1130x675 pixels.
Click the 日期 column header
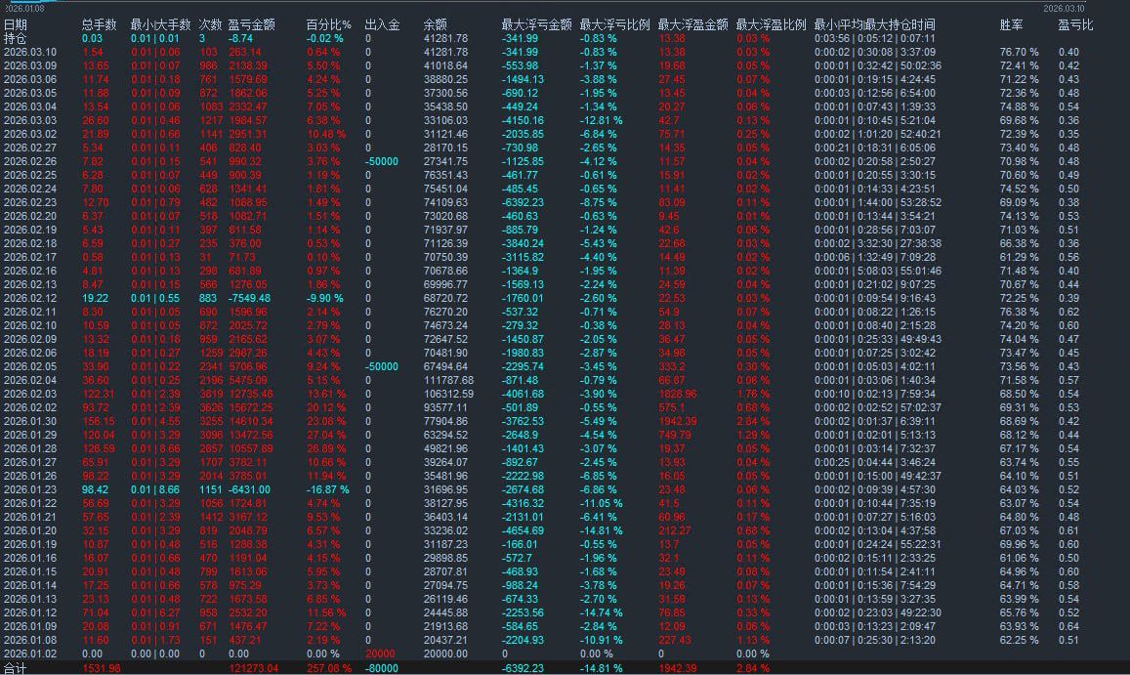18,24
